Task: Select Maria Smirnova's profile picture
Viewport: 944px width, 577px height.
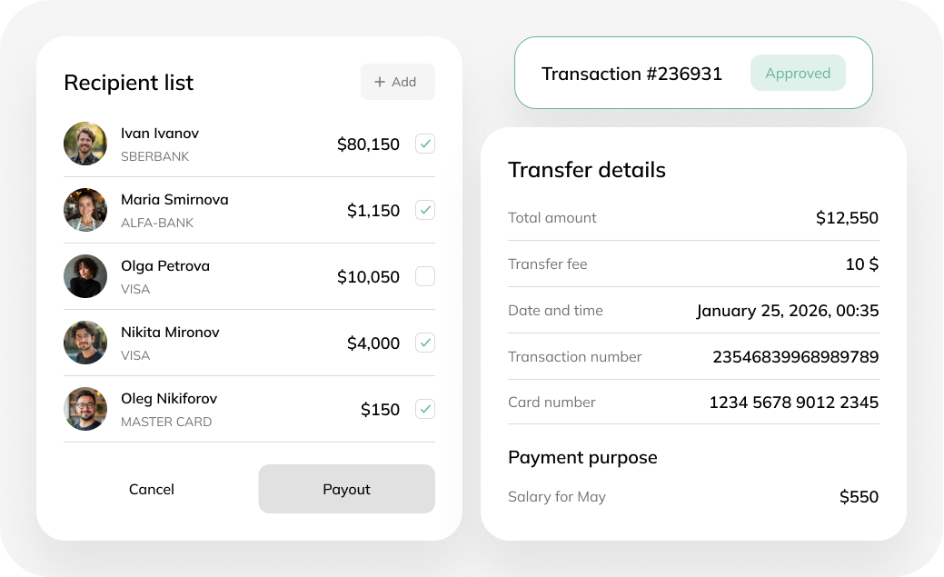Action: pyautogui.click(x=85, y=210)
